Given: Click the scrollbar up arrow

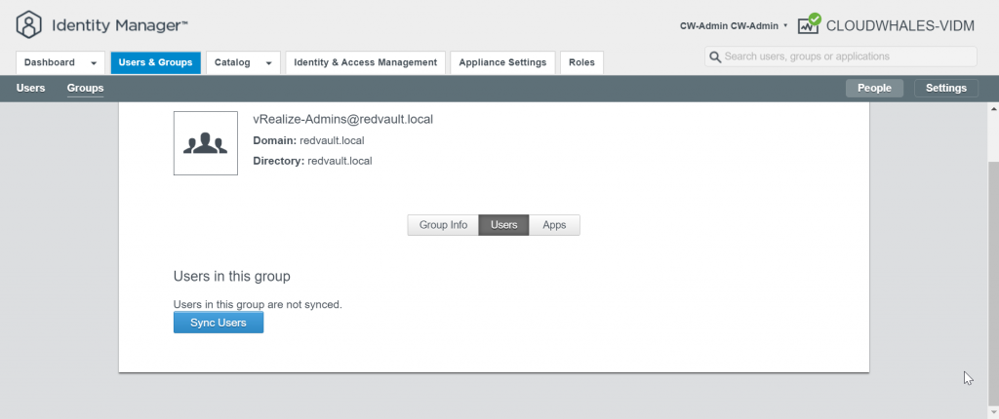Looking at the screenshot, I should (x=993, y=109).
